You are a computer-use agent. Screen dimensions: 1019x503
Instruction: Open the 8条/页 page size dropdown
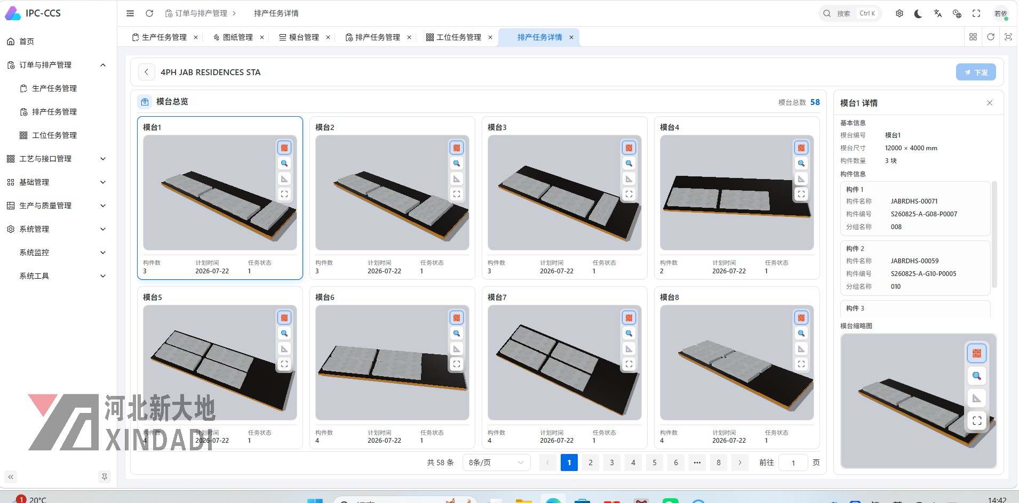pyautogui.click(x=496, y=463)
